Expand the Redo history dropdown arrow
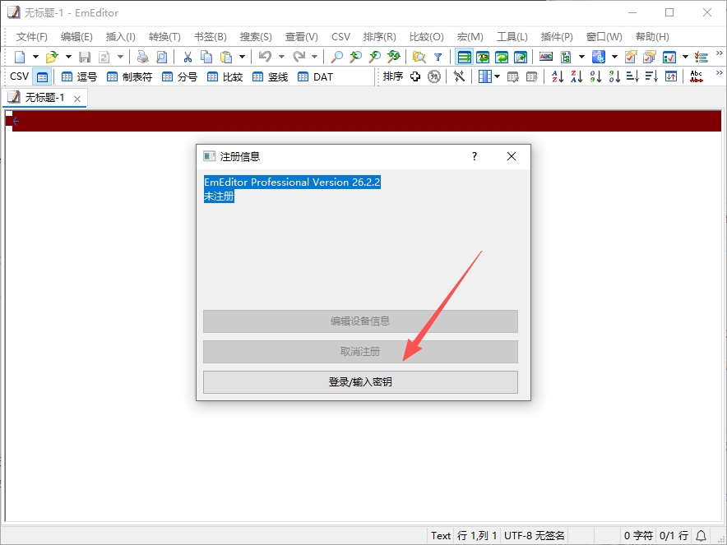This screenshot has width=727, height=545. [x=314, y=57]
